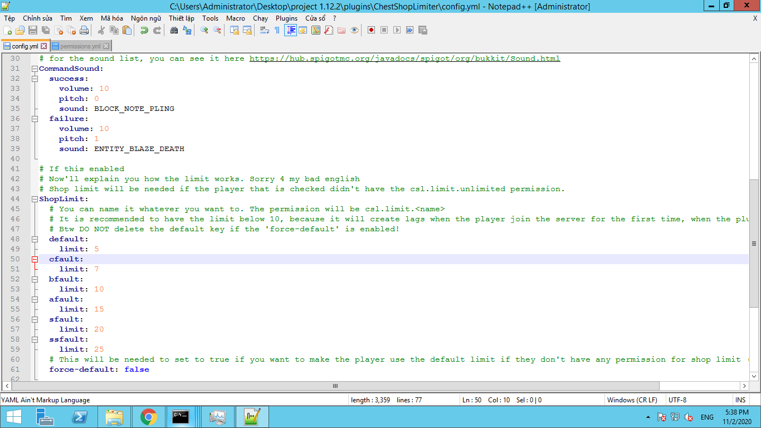Collapse the cfault block fold marker
This screenshot has height=428, width=761.
click(x=35, y=259)
